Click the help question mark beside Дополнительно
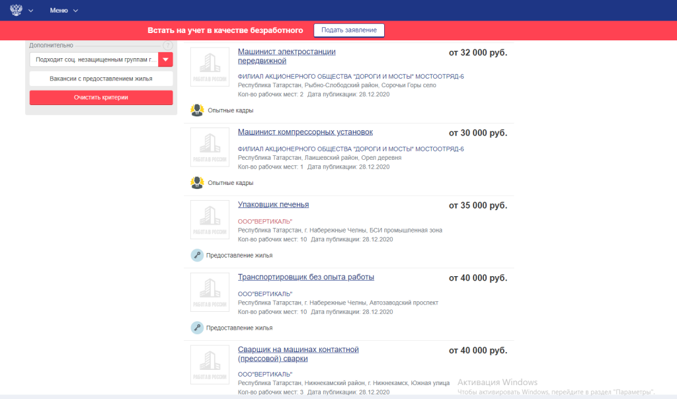 167,45
